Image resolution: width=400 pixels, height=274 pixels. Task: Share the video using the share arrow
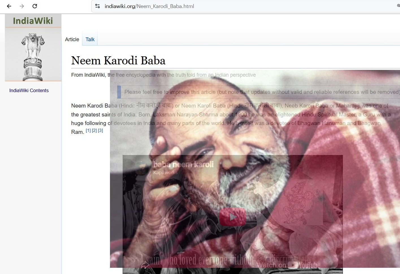click(x=145, y=265)
